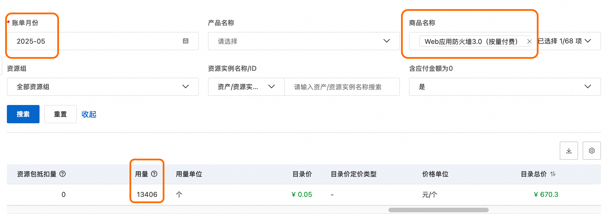609x214 pixels.
Task: Click the horizontal scrollbar under the table
Action: click(x=438, y=210)
